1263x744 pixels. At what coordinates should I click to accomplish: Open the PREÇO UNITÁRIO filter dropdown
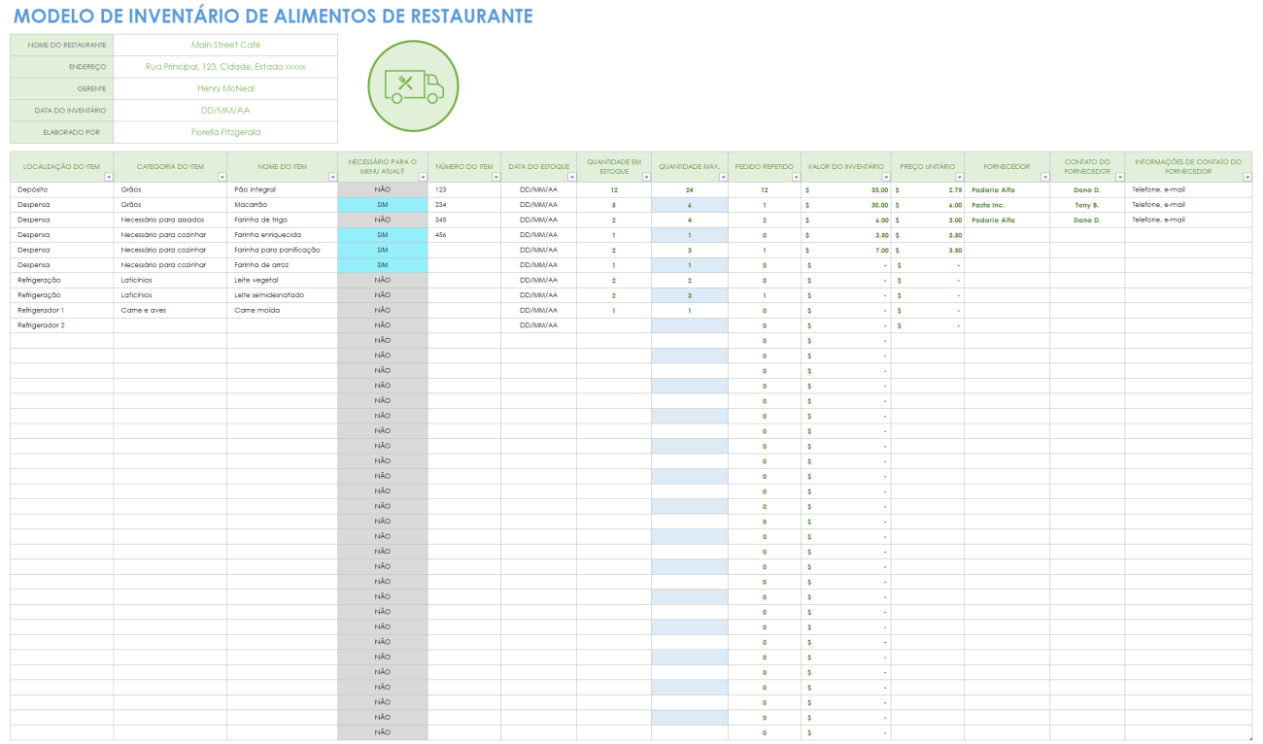959,177
